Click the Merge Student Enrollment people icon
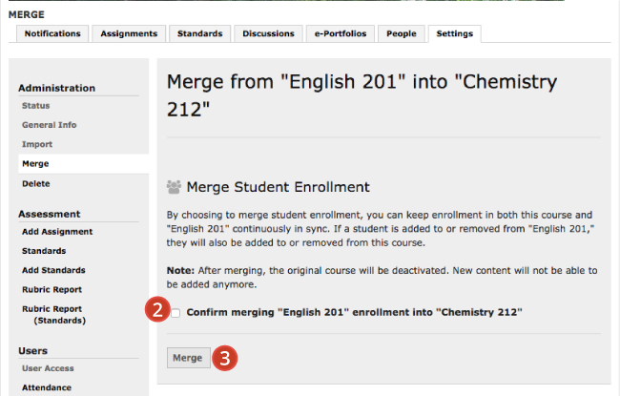Screen dimensions: 620x396 (174, 187)
